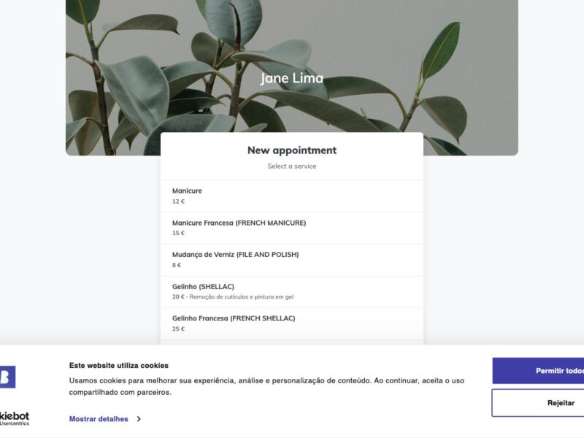The image size is (584, 438).
Task: Click the Rejeitar cookies button
Action: (538, 403)
